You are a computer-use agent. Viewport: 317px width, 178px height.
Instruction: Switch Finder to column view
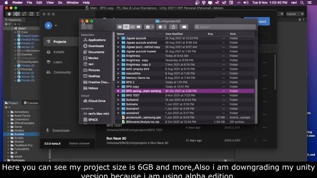tap(132, 27)
